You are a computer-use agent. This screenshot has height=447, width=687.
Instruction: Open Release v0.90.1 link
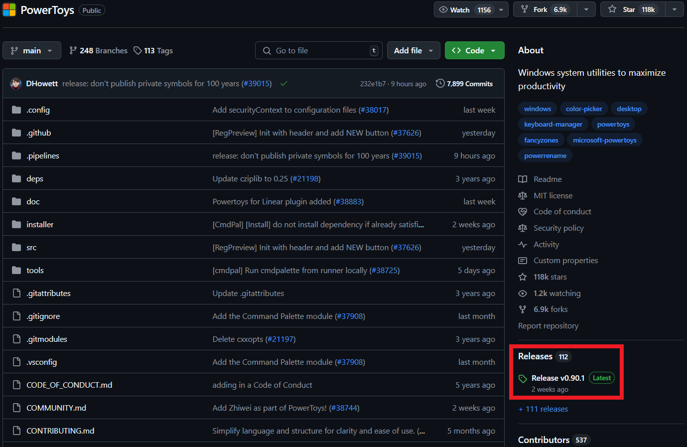point(558,378)
